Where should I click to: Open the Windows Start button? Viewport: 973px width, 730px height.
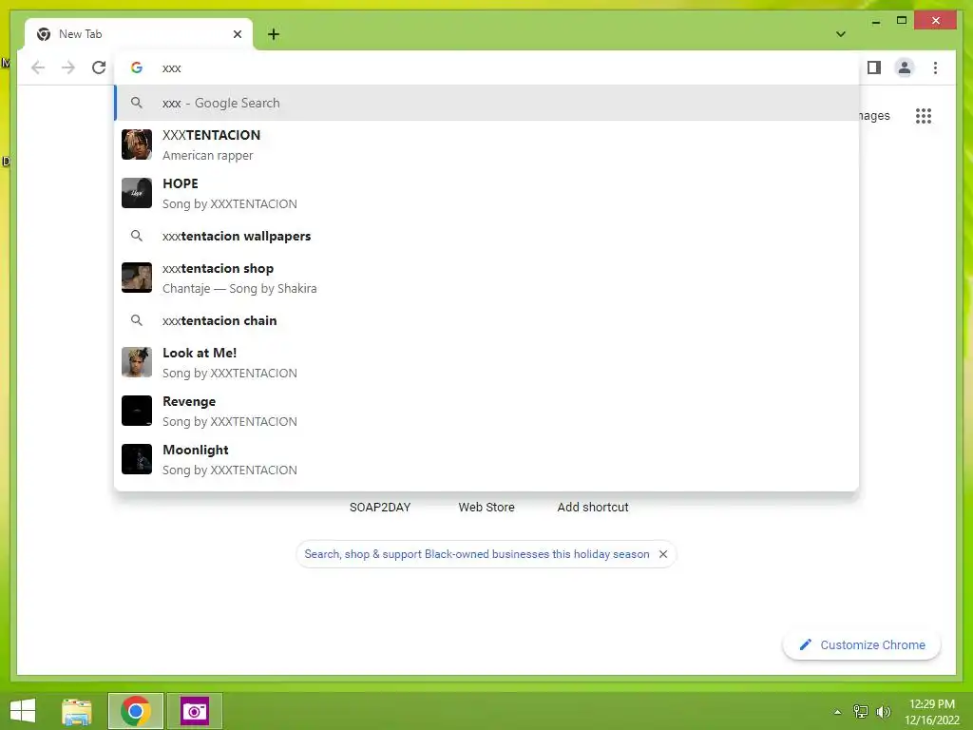coord(23,711)
